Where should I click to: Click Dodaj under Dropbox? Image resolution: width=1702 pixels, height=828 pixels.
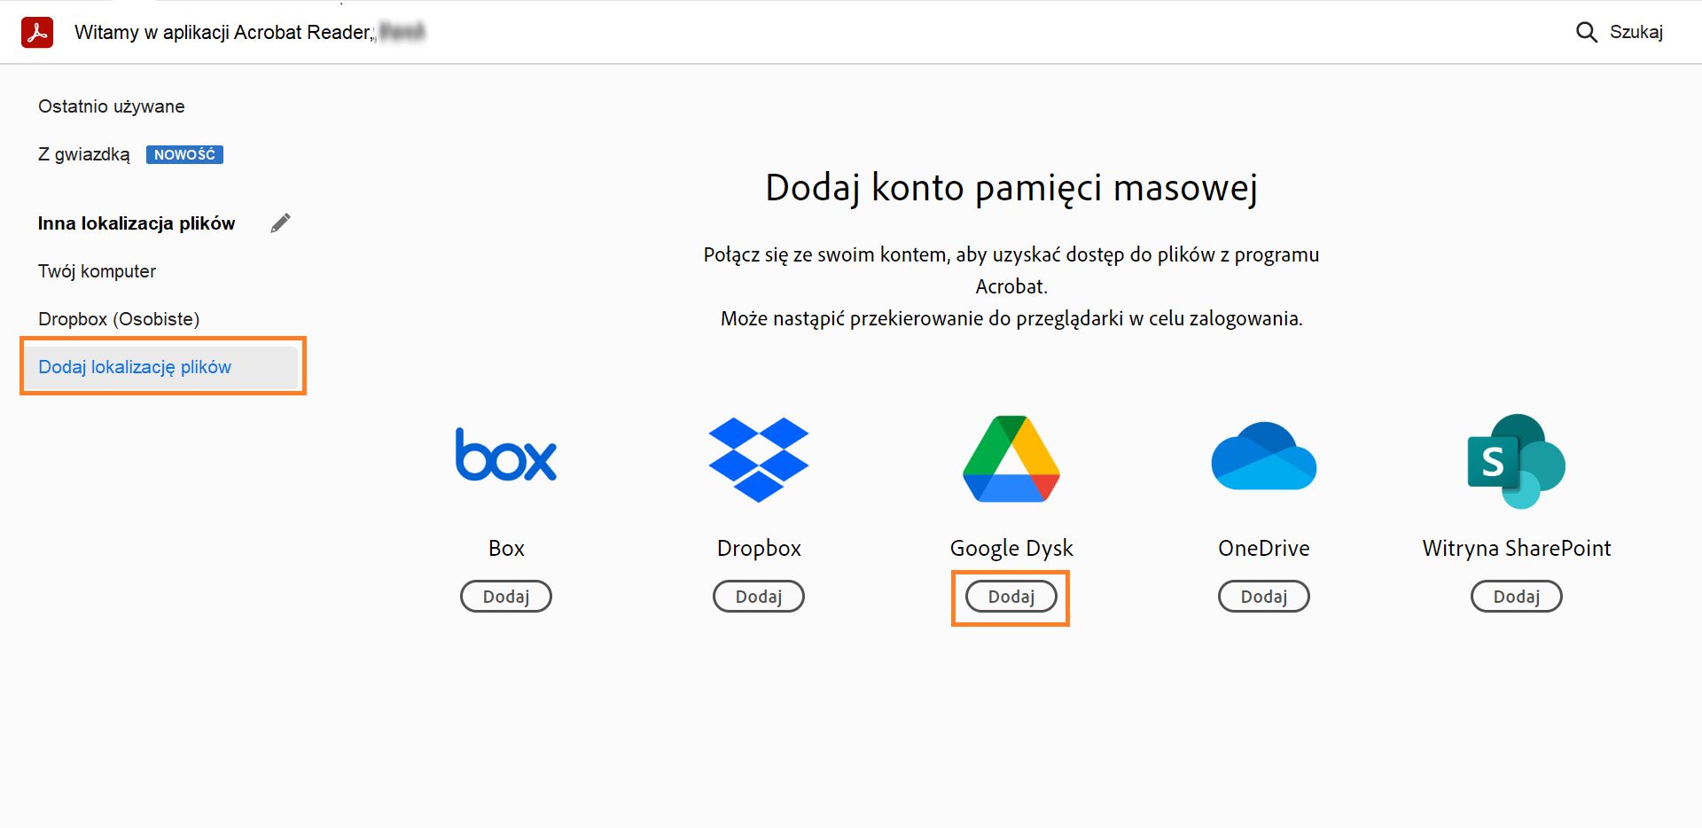click(x=758, y=596)
